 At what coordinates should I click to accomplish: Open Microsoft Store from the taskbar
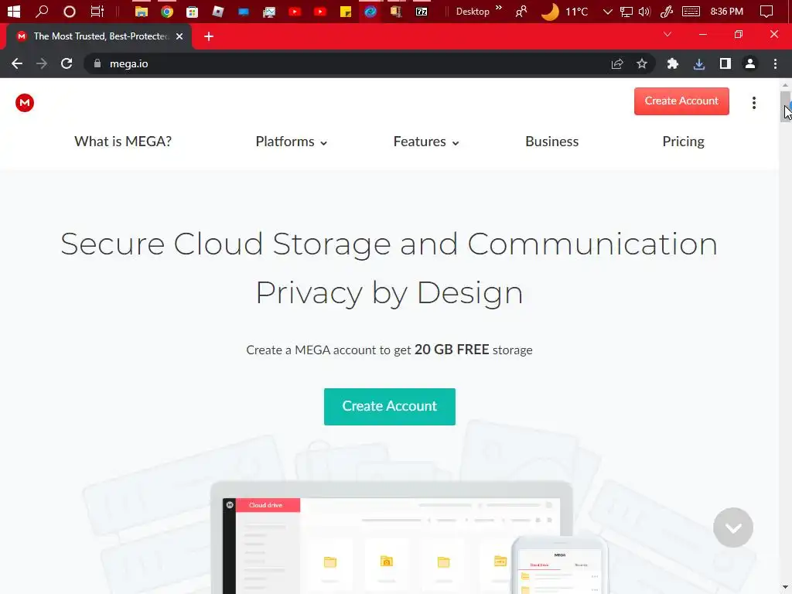click(192, 11)
